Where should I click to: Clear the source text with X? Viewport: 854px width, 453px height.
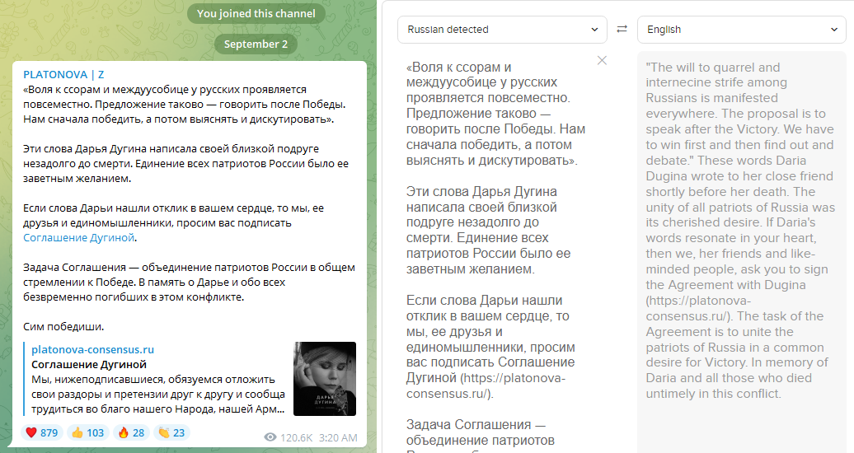coord(602,60)
